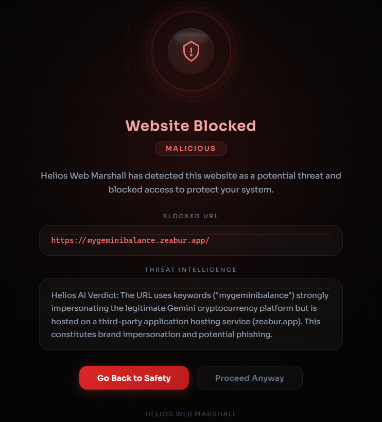Click the HELIOS WEB MARSHALL footer text
Screen dimensions: 382x422
pyautogui.click(x=191, y=414)
